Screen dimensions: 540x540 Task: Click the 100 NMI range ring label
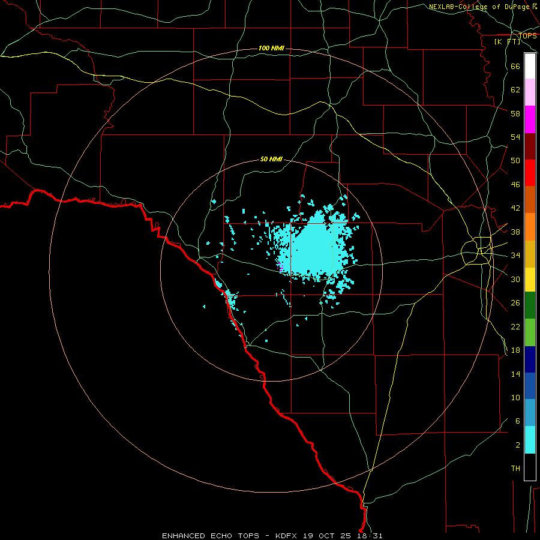pos(271,48)
